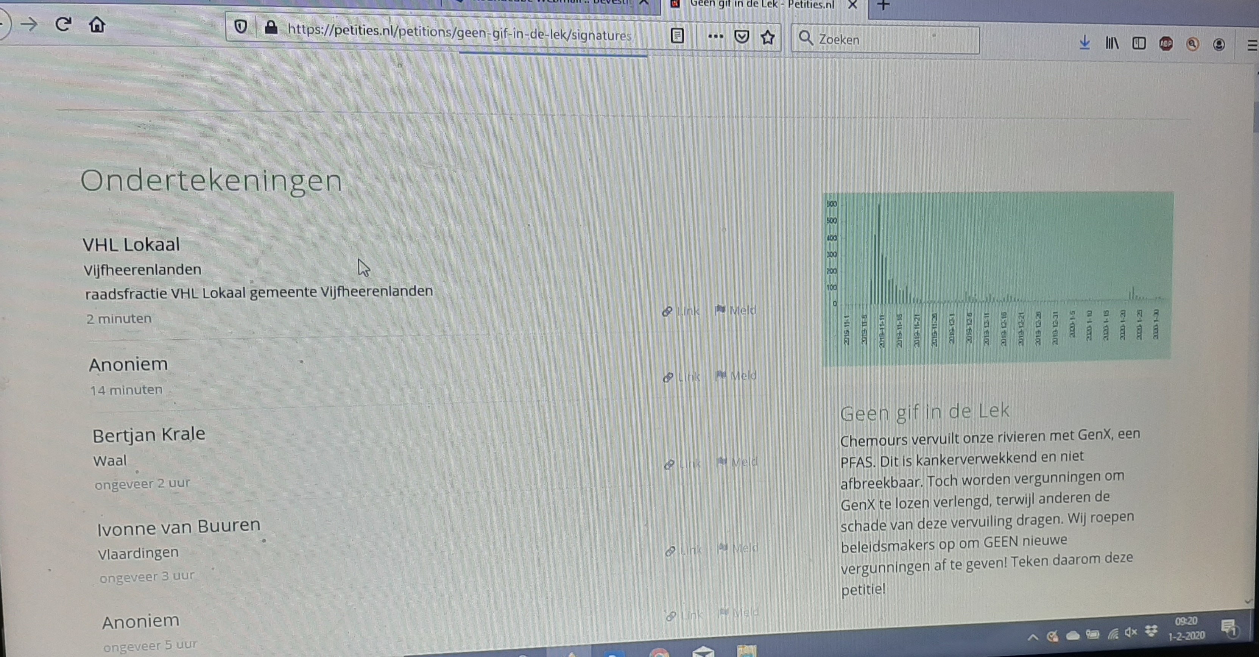Image resolution: width=1259 pixels, height=657 pixels.
Task: Open the Firefox home page
Action: pyautogui.click(x=97, y=25)
